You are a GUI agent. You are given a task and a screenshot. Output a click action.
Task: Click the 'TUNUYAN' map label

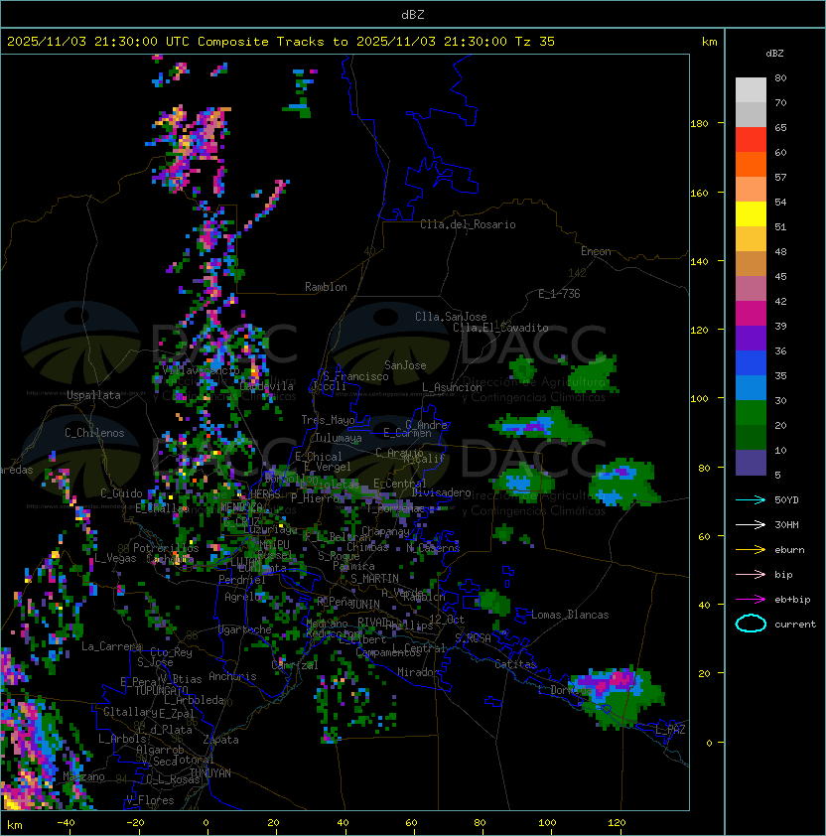coord(210,773)
